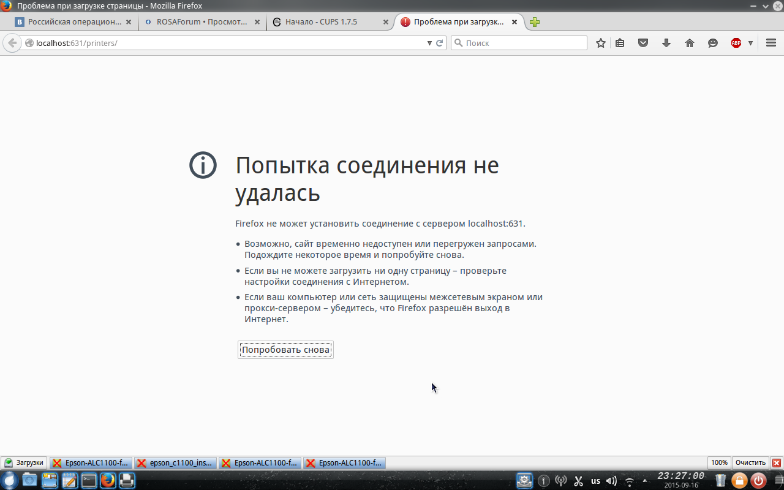This screenshot has height=490, width=784.
Task: Click the 'Загрузки' downloads bar button
Action: (24, 462)
